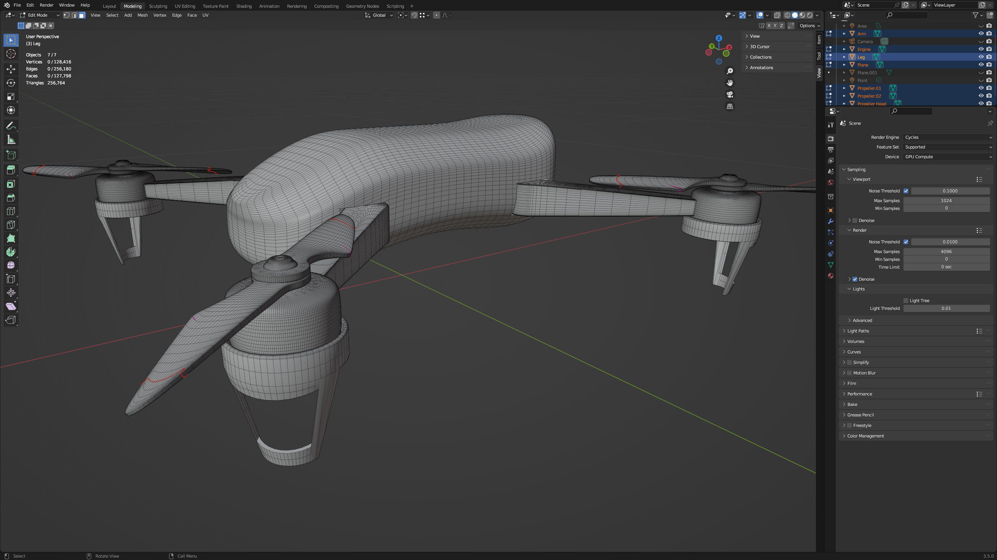Viewport: 997px width, 560px height.
Task: Click the viewport zoom magnifier icon
Action: [x=730, y=71]
